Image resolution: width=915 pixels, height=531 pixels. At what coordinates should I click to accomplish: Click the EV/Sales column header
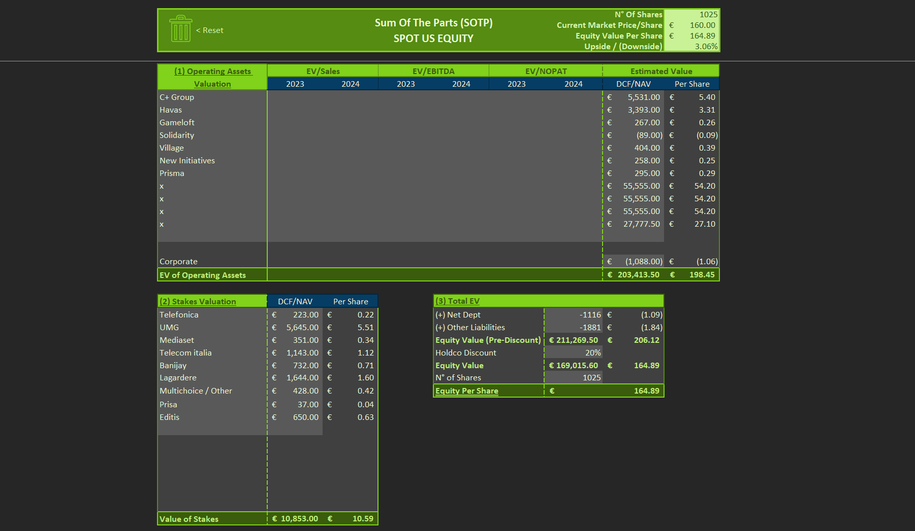tap(323, 71)
